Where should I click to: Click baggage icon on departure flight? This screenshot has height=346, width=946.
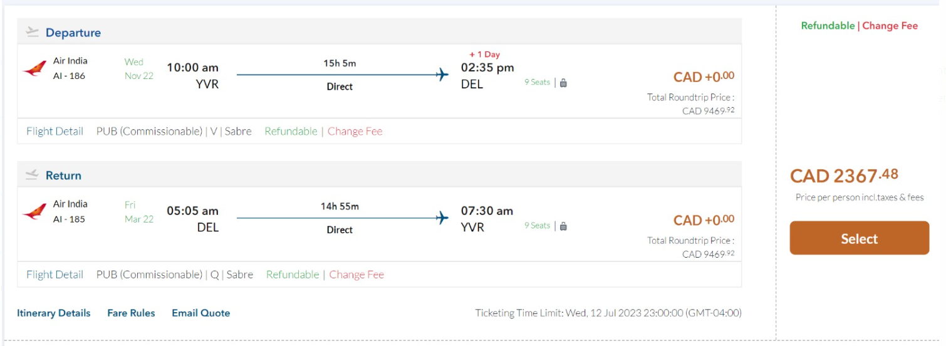[563, 83]
